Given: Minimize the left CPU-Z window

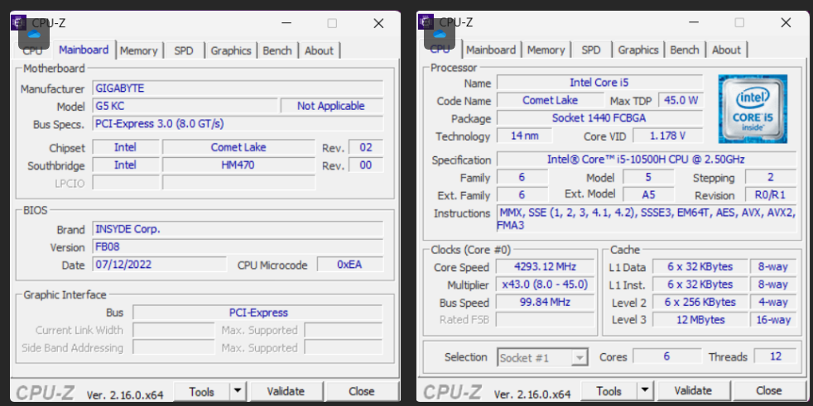Looking at the screenshot, I should tap(286, 23).
